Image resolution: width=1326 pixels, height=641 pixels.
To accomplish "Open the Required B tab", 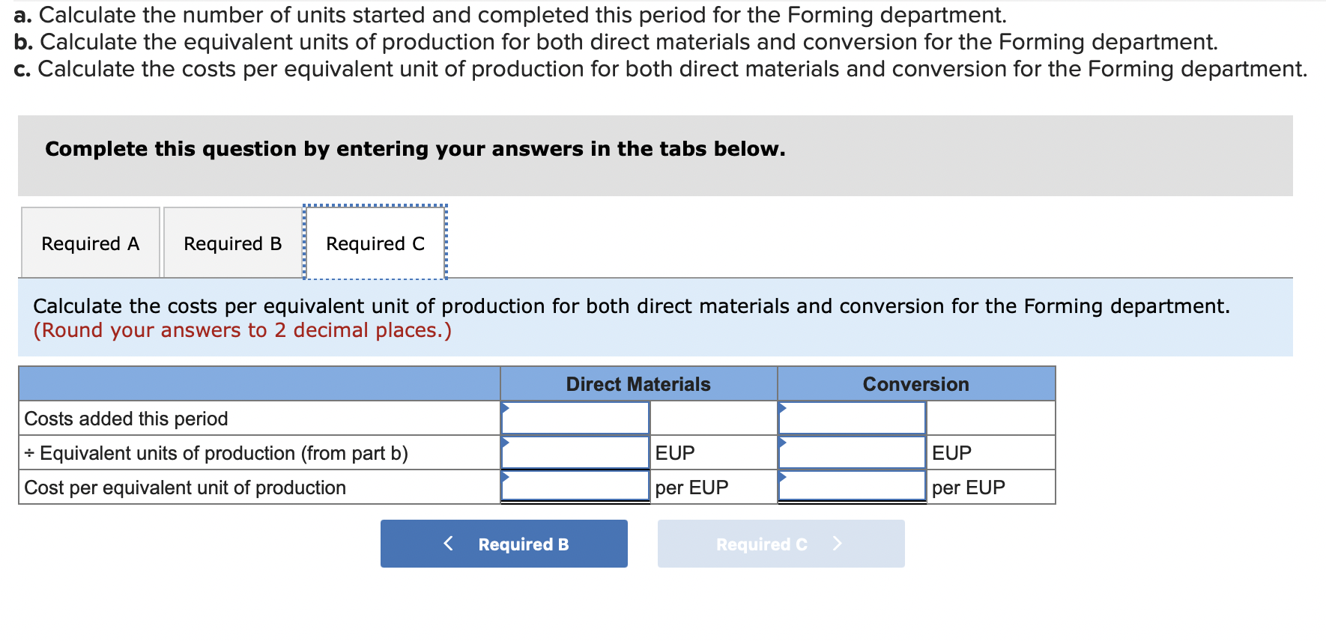I will point(233,243).
